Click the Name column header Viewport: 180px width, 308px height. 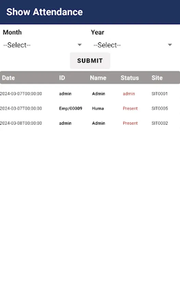point(98,78)
